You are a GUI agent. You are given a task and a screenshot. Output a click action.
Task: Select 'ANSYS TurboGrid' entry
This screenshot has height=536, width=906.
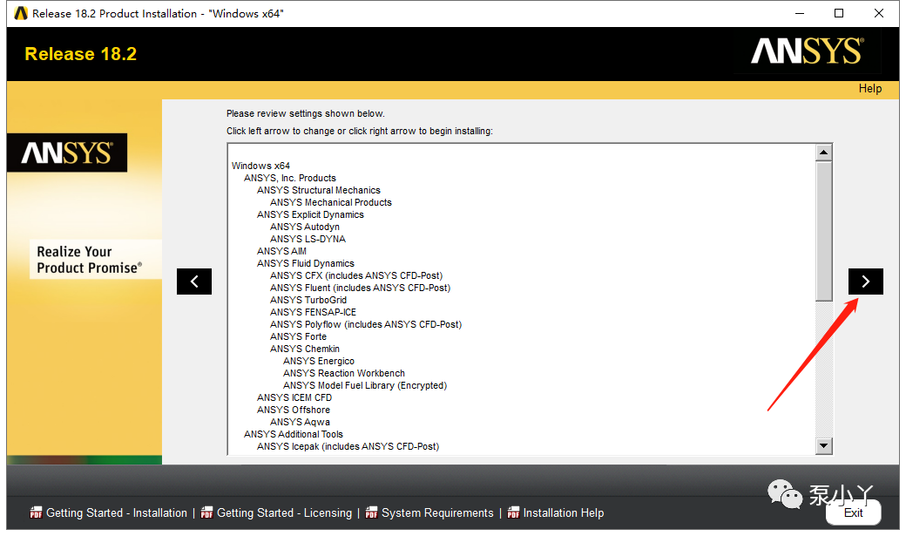(x=308, y=300)
